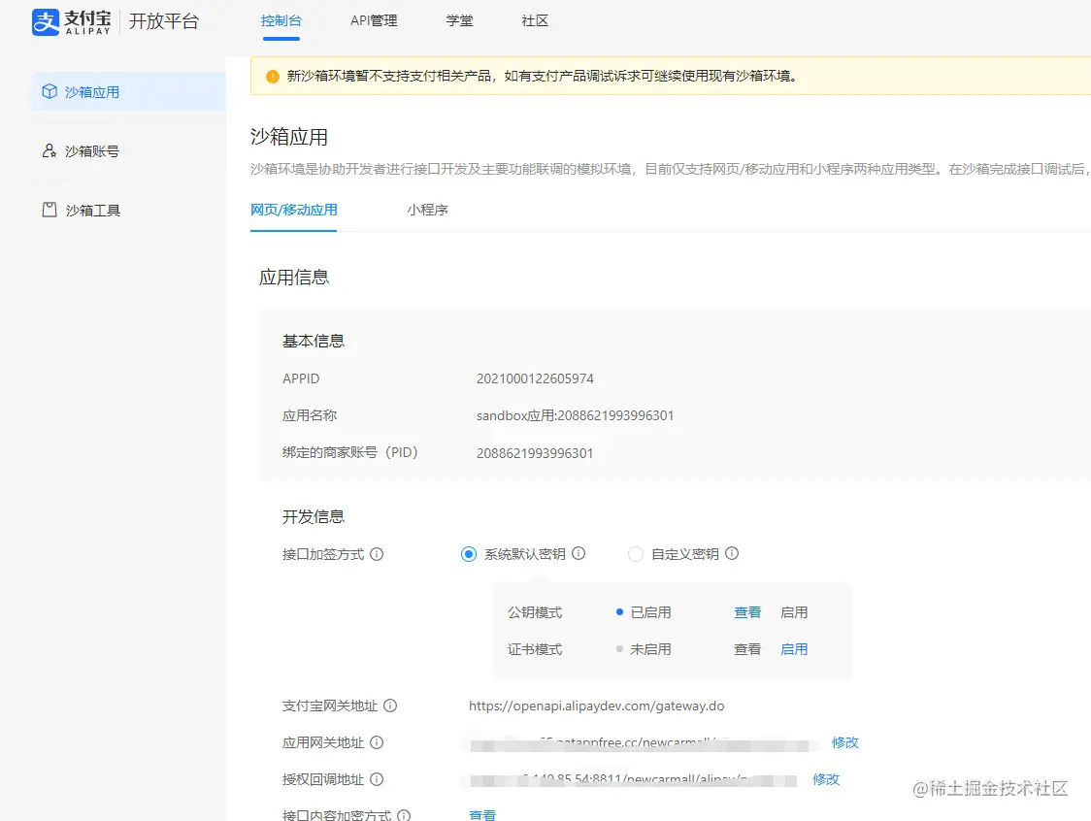1091x821 pixels.
Task: Click the 已启用 status text
Action: (650, 612)
